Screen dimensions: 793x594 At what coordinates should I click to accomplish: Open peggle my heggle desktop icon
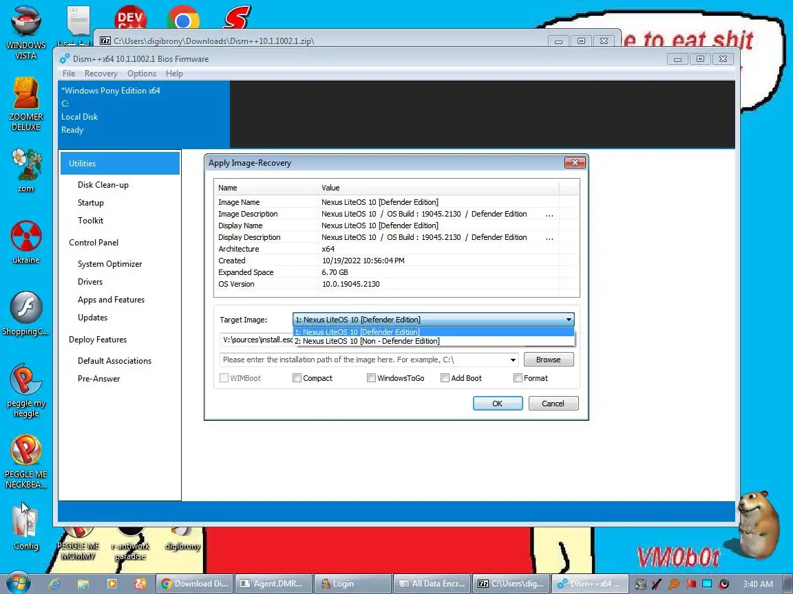pyautogui.click(x=25, y=390)
